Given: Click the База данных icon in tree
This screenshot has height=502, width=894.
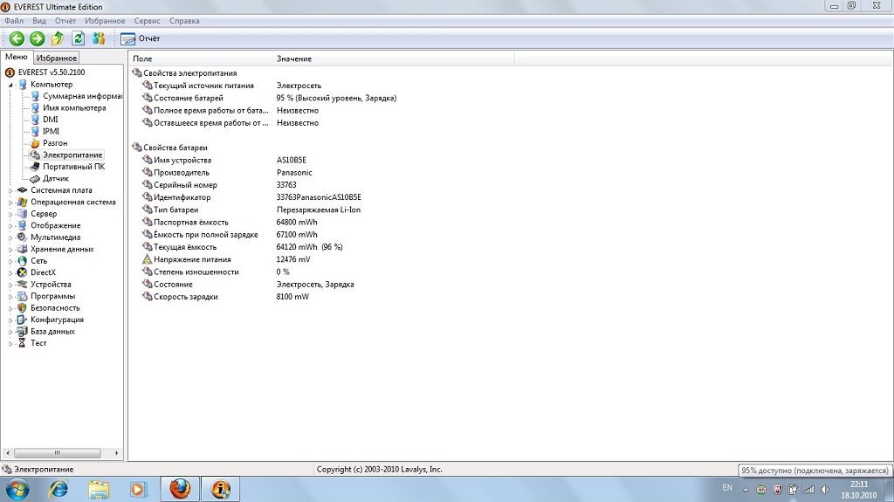Looking at the screenshot, I should pos(22,332).
